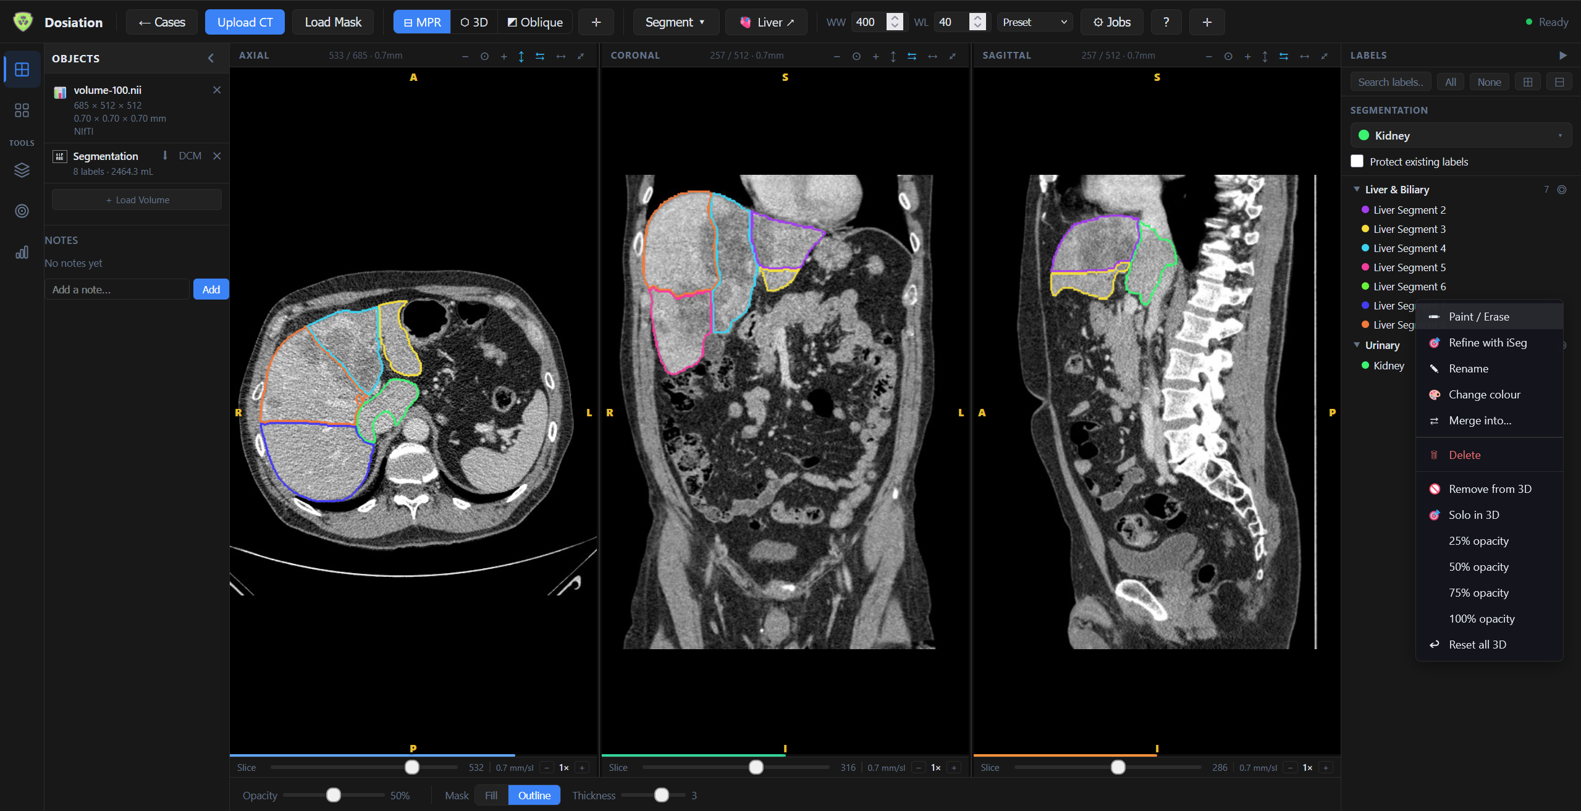
Task: Switch to Oblique view mode
Action: 535,22
